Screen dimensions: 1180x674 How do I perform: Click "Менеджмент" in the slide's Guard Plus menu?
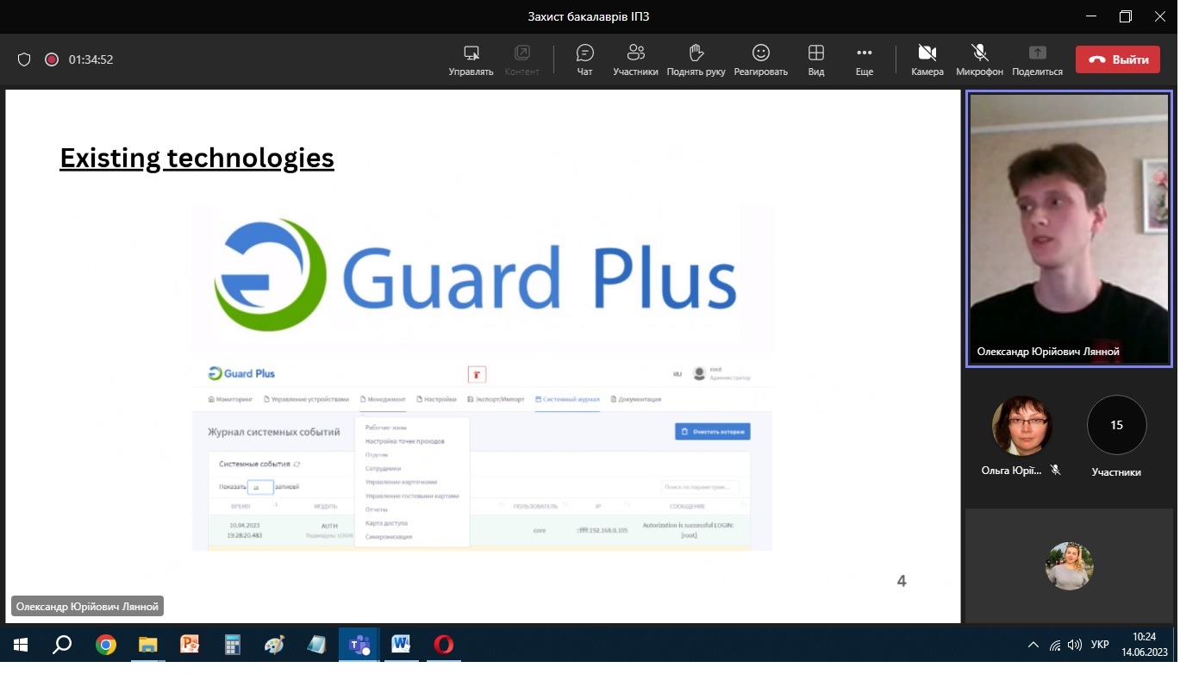point(383,400)
